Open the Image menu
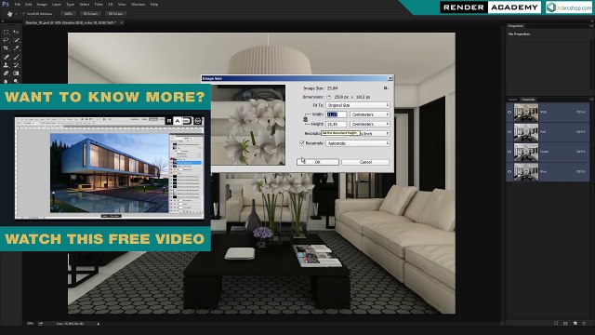595x335 pixels. (x=42, y=4)
